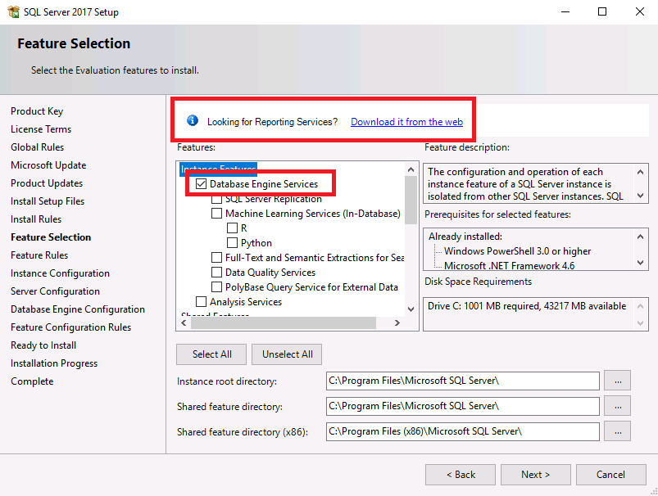Select Complete step in sidebar
This screenshot has width=658, height=496.
[32, 381]
